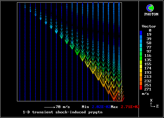
Task: Click the Vector legend heading
Action: pos(149,26)
